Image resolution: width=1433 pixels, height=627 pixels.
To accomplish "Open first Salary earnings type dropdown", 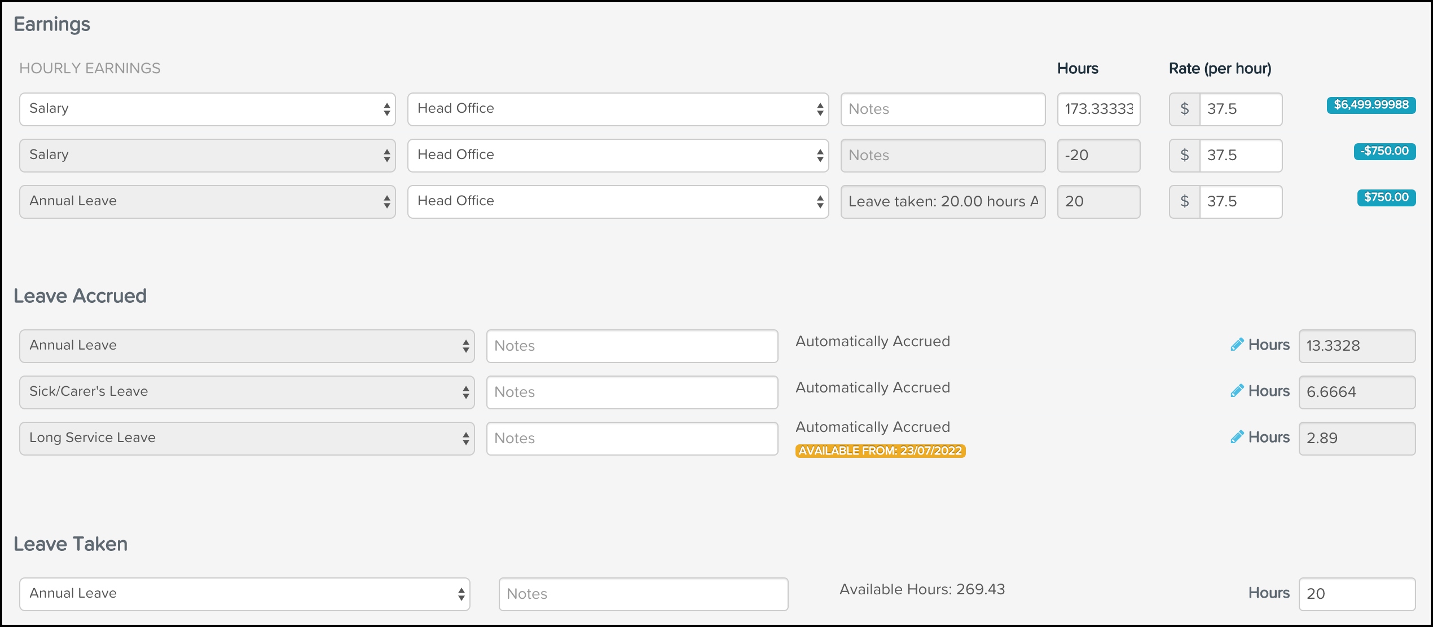I will point(207,109).
